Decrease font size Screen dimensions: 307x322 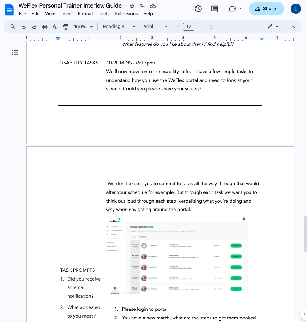tap(178, 27)
